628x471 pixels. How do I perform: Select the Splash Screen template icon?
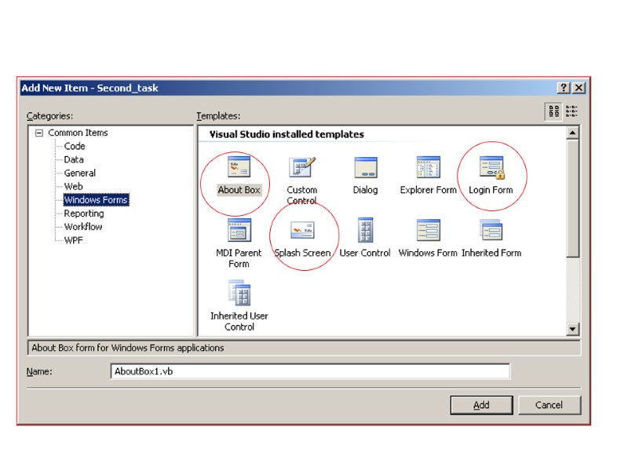pos(302,230)
